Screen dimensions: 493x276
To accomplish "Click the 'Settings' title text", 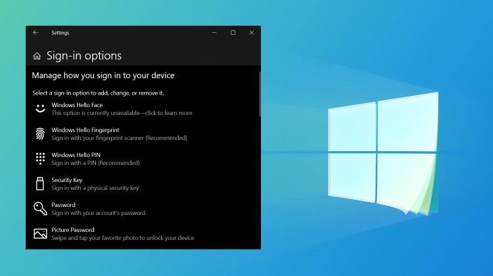I will (x=60, y=33).
